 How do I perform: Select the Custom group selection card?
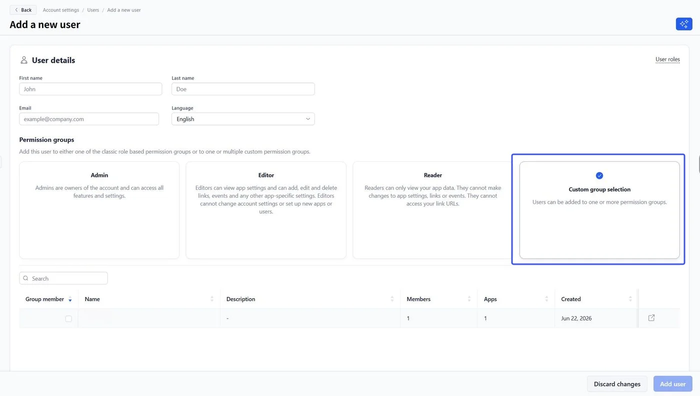[x=599, y=210]
